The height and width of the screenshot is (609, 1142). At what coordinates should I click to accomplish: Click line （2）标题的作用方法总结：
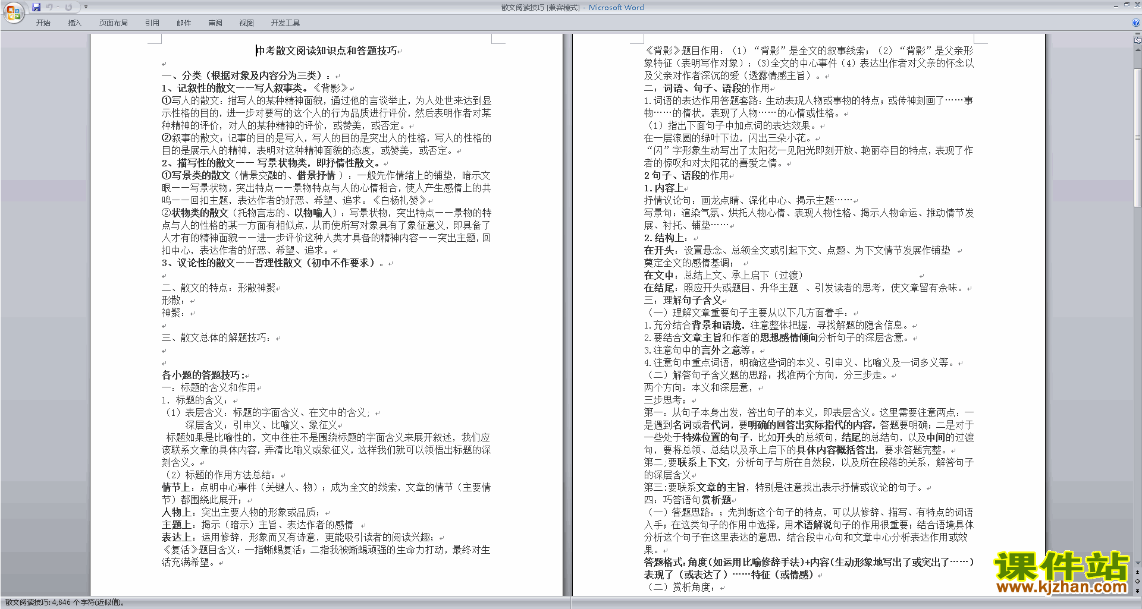click(x=221, y=475)
